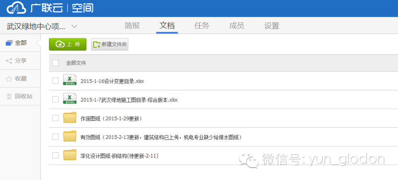Expand the 武汉绿地中心项 project dropdown
This screenshot has height=180, width=398.
[74, 26]
